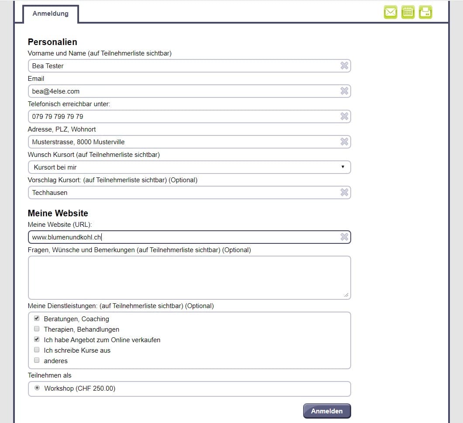Clear the Email field with X icon
Image resolution: width=463 pixels, height=423 pixels.
(344, 91)
